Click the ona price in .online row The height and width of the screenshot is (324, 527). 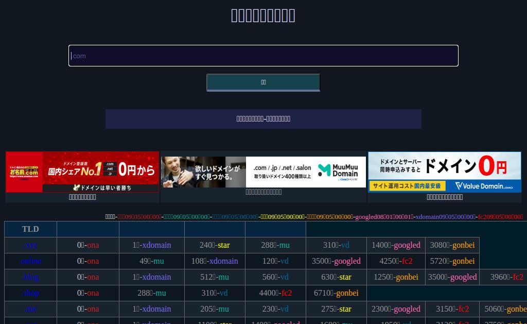[88, 261]
